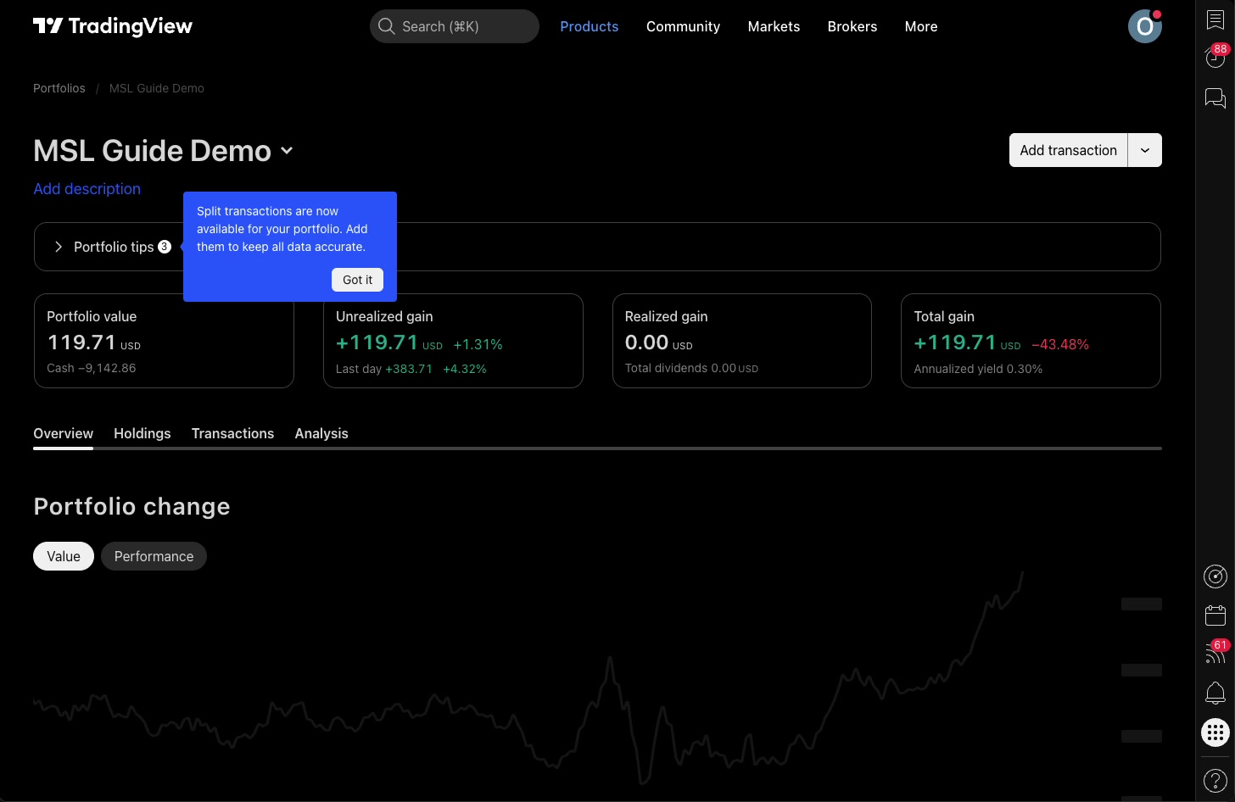Open the Calendar sidebar icon
The width and height of the screenshot is (1235, 802).
tap(1215, 615)
